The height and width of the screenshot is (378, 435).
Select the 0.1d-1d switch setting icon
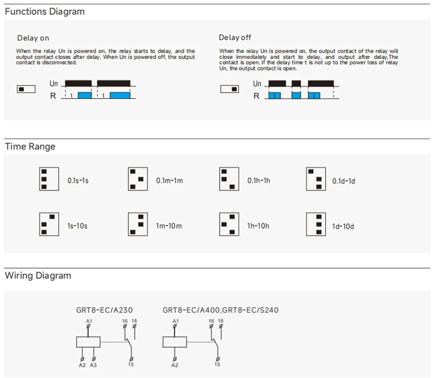[x=316, y=179]
